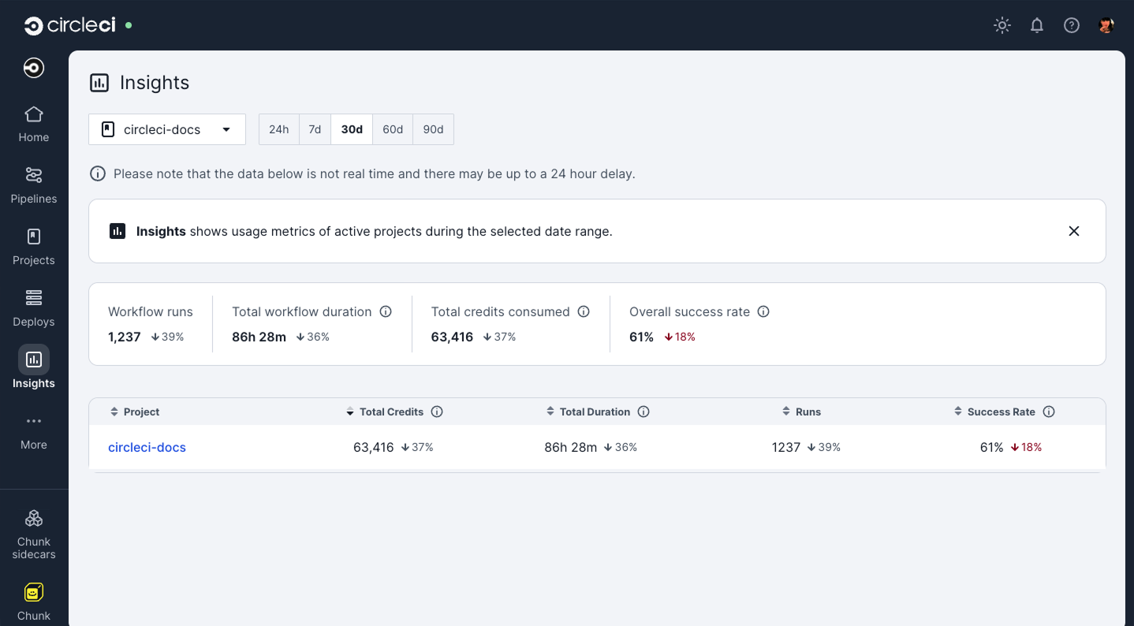Select the 24h time range
This screenshot has width=1134, height=626.
278,129
